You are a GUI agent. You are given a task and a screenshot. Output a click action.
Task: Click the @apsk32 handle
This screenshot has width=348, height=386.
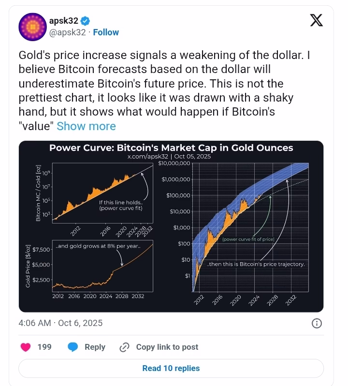(67, 32)
